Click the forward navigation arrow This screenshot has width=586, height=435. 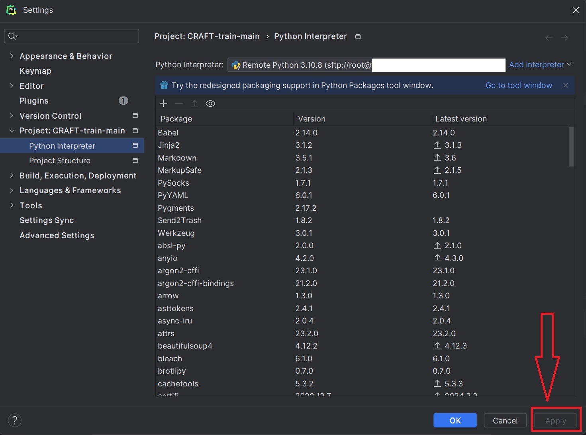pos(564,38)
